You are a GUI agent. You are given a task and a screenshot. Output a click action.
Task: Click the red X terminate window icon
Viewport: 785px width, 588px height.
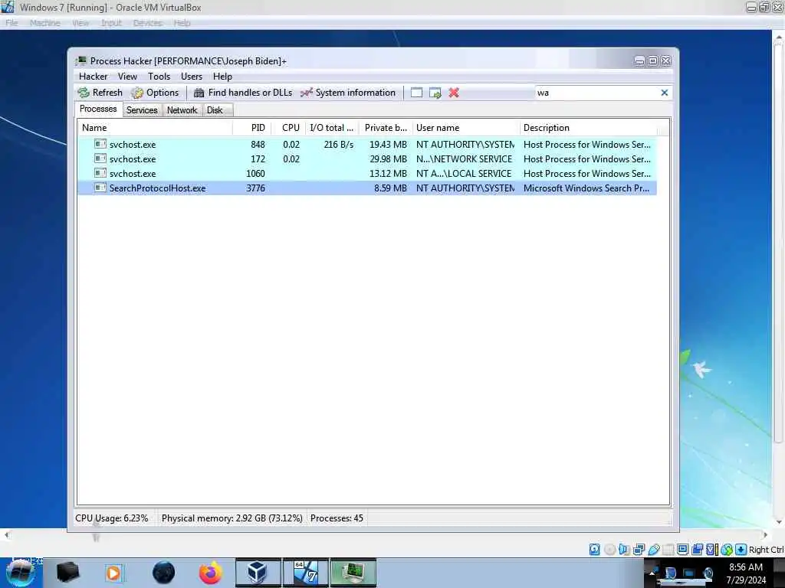pyautogui.click(x=454, y=93)
